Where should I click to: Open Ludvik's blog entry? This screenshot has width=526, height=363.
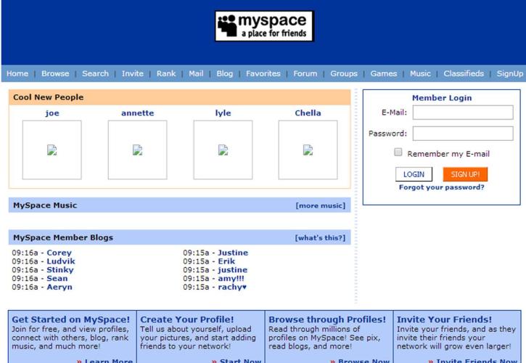coord(61,261)
